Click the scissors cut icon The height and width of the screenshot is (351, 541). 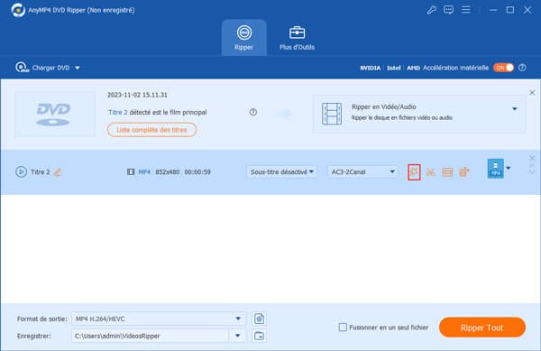click(x=430, y=171)
